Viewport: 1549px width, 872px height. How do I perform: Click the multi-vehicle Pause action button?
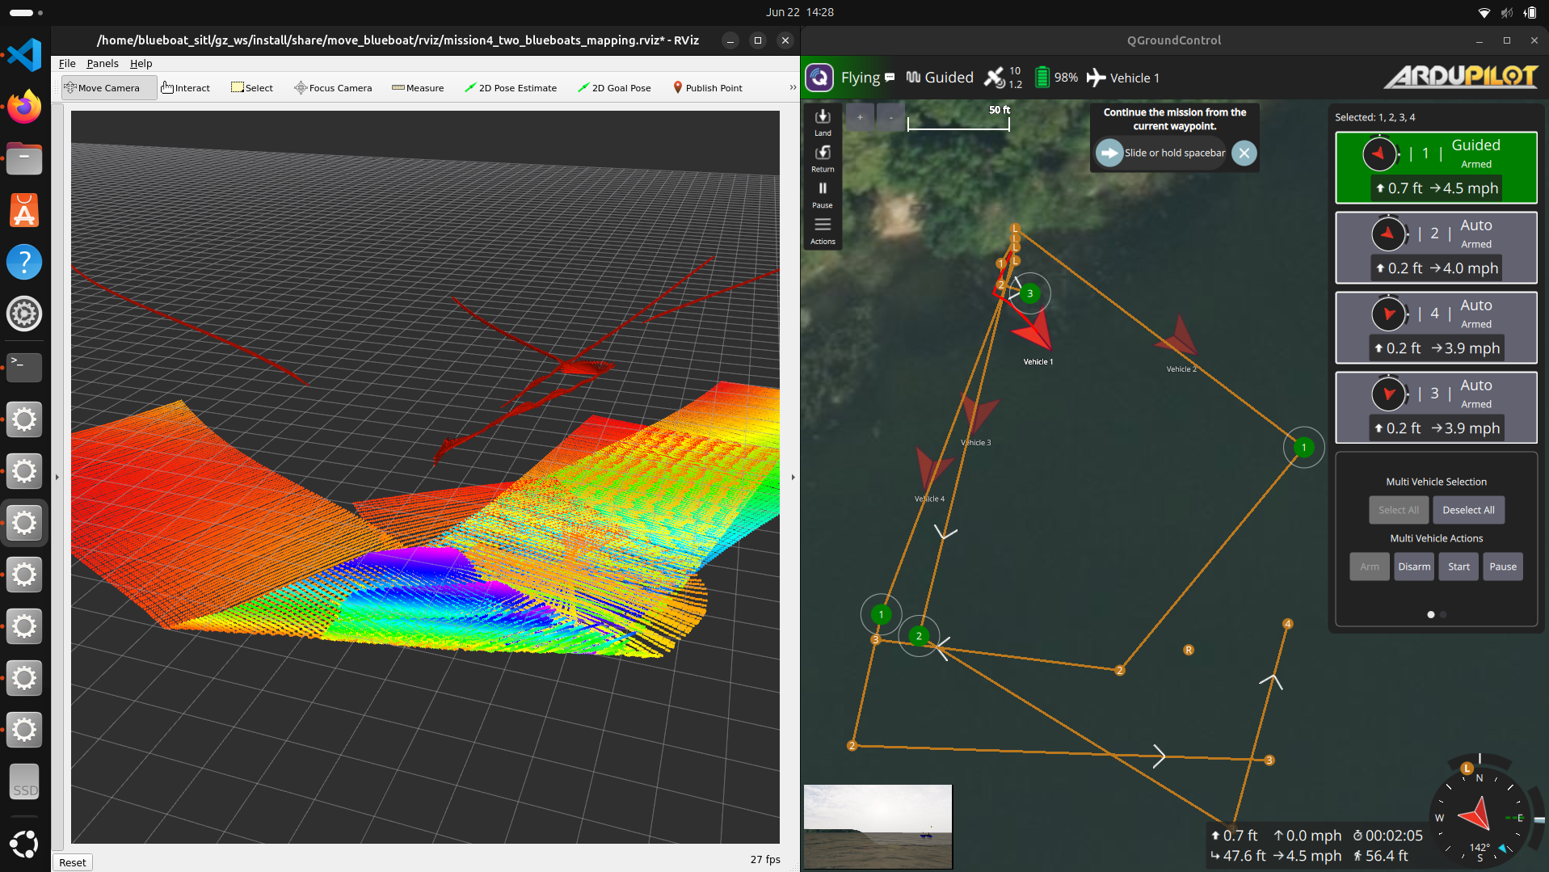point(1503,567)
